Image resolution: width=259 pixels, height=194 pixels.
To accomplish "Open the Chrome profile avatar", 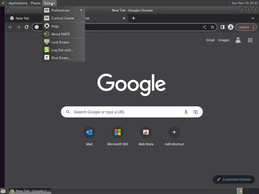I will tap(231, 27).
